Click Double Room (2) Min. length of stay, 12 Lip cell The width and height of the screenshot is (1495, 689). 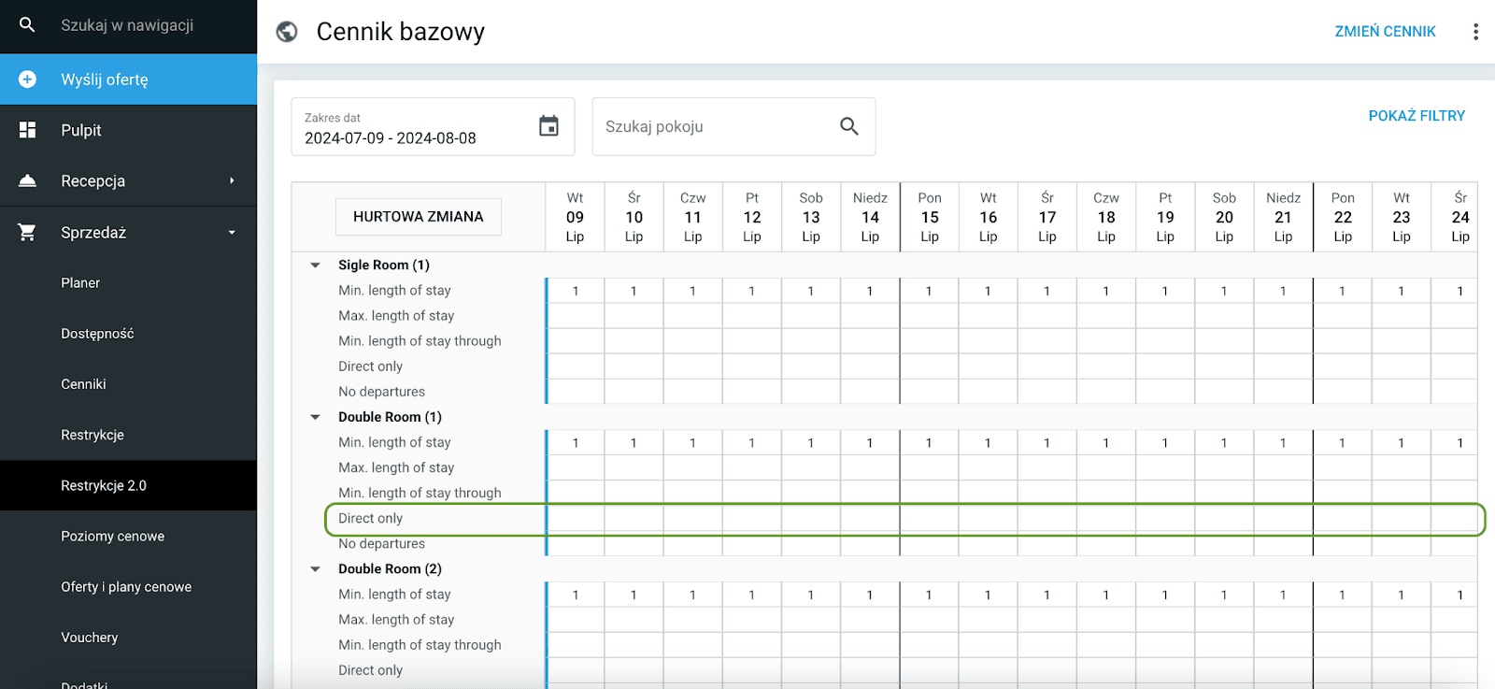[751, 595]
